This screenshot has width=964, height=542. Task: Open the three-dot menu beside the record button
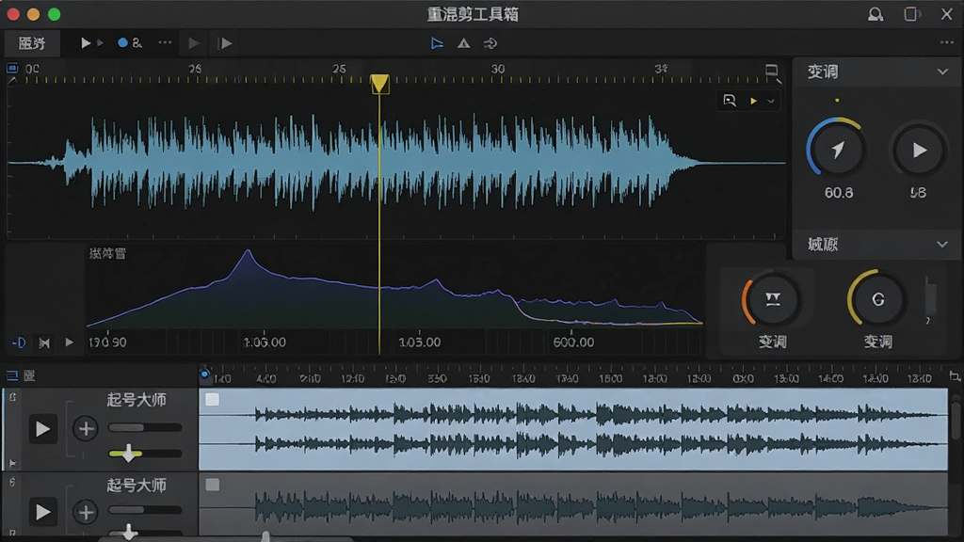coord(165,43)
